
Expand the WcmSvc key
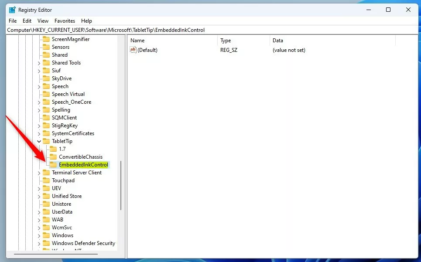coord(39,228)
